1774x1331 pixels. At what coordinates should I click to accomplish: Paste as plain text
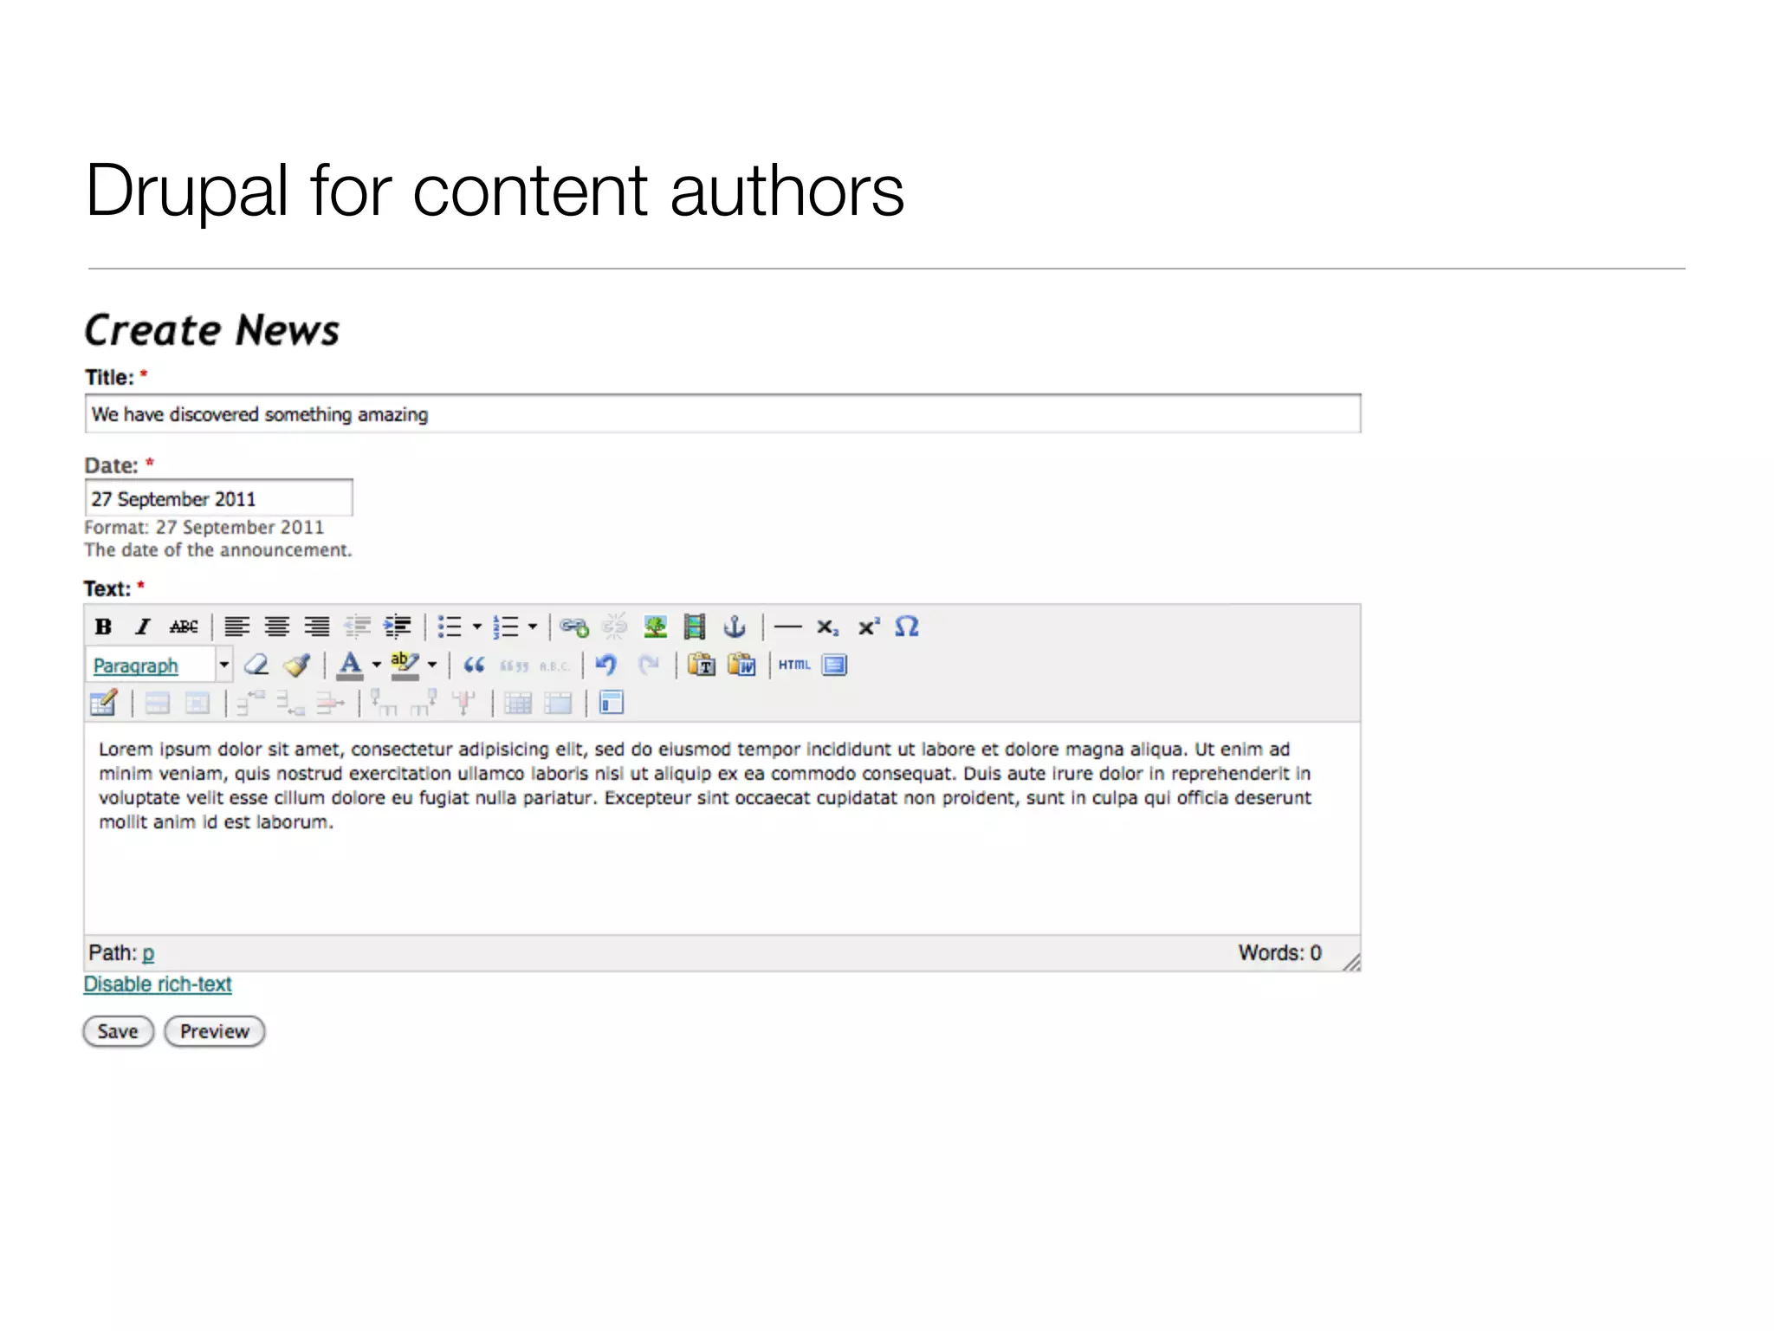[701, 665]
